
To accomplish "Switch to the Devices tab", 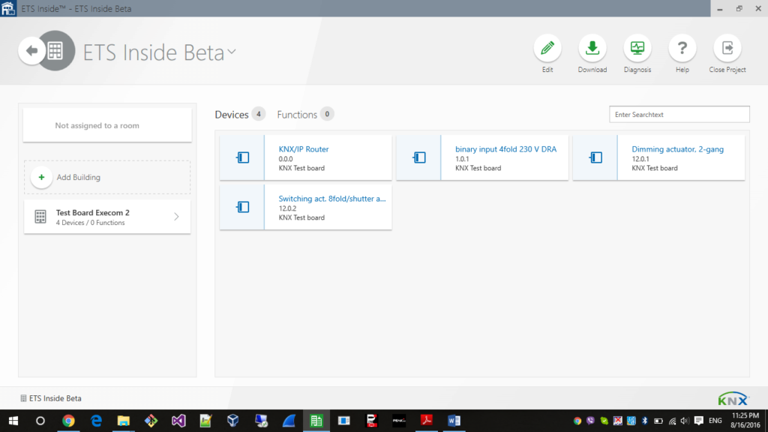I will [232, 115].
